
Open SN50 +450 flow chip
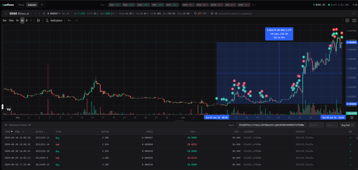(143, 5)
